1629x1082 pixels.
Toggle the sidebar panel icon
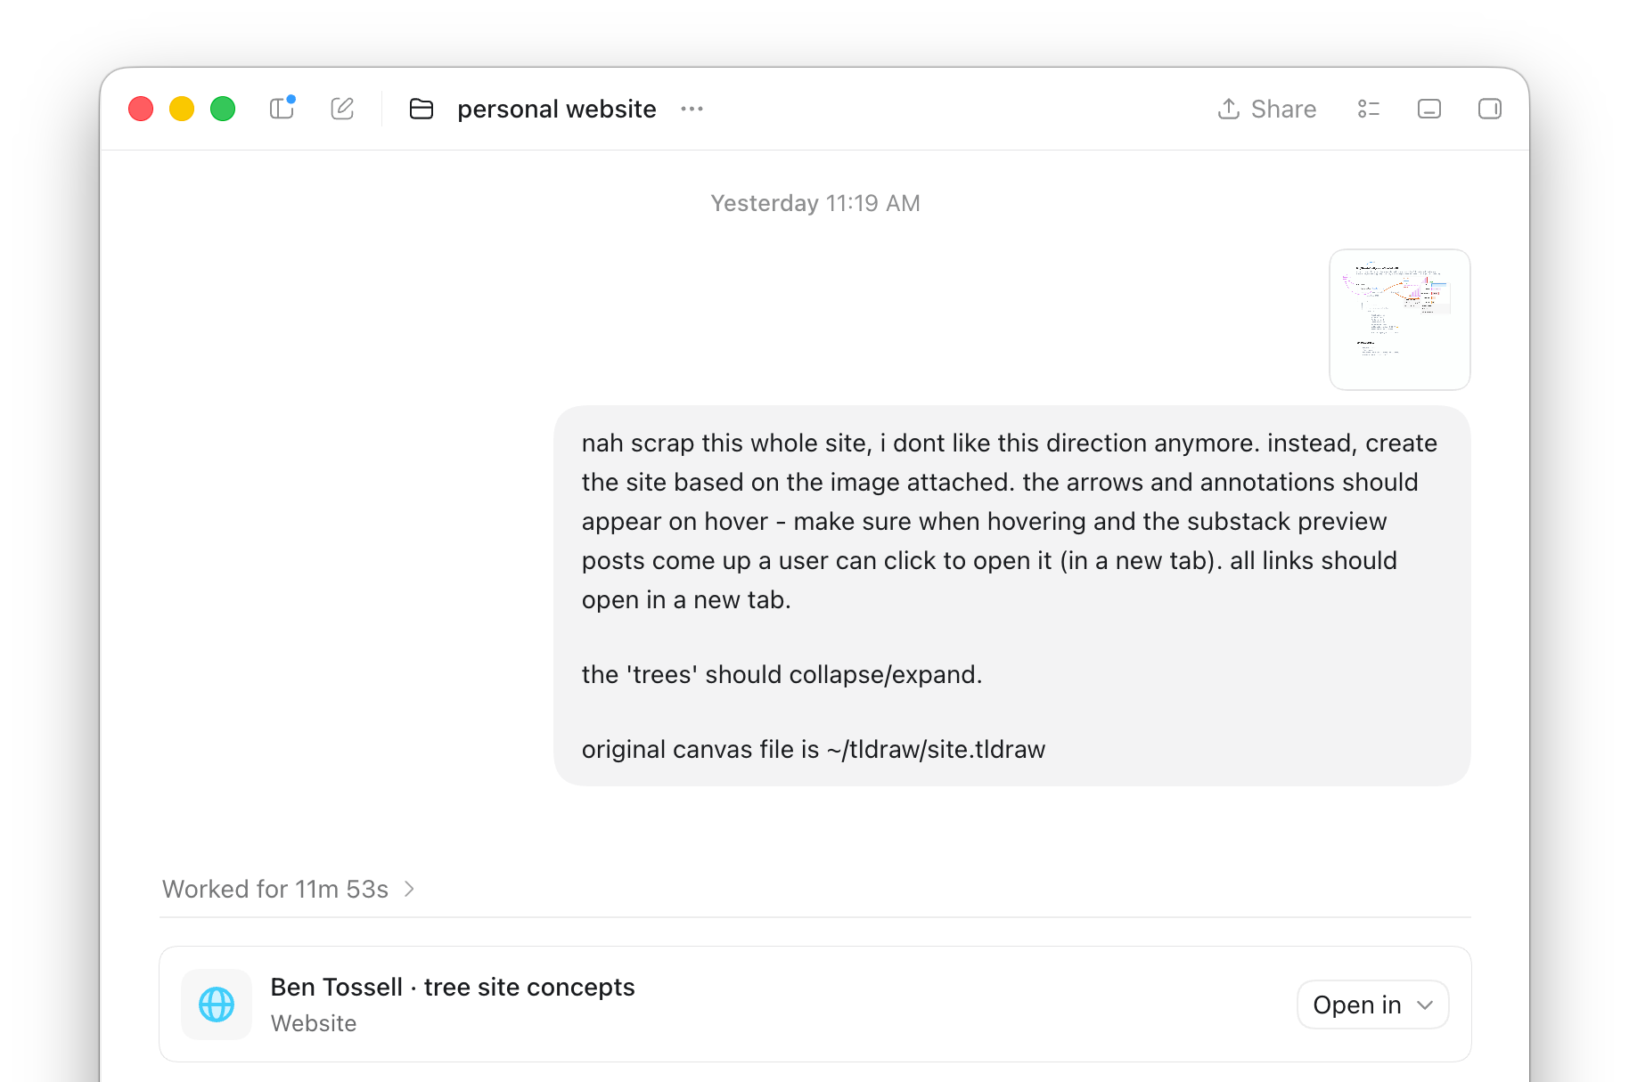pos(282,109)
